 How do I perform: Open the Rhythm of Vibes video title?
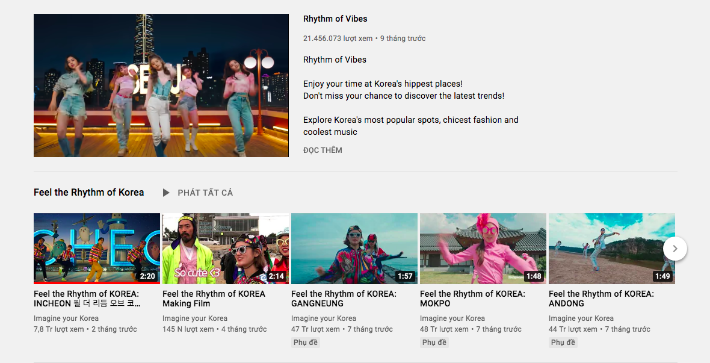click(x=335, y=19)
